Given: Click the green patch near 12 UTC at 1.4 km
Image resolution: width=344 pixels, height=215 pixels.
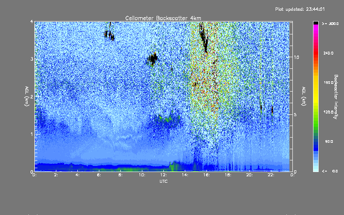Looking at the screenshot, I should pyautogui.click(x=168, y=120).
